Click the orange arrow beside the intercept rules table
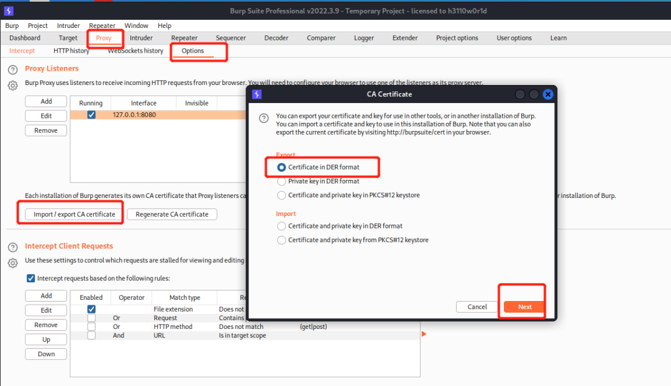This screenshot has width=671, height=386. pyautogui.click(x=424, y=333)
